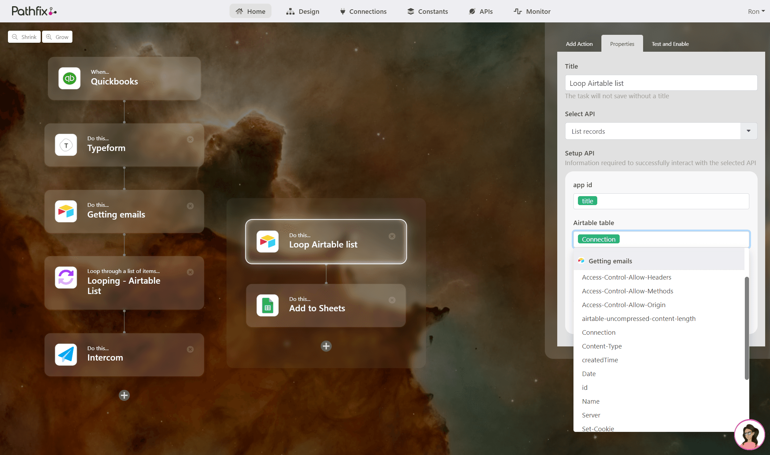Viewport: 770px width, 455px height.
Task: Click the Shrink button
Action: [x=24, y=37]
